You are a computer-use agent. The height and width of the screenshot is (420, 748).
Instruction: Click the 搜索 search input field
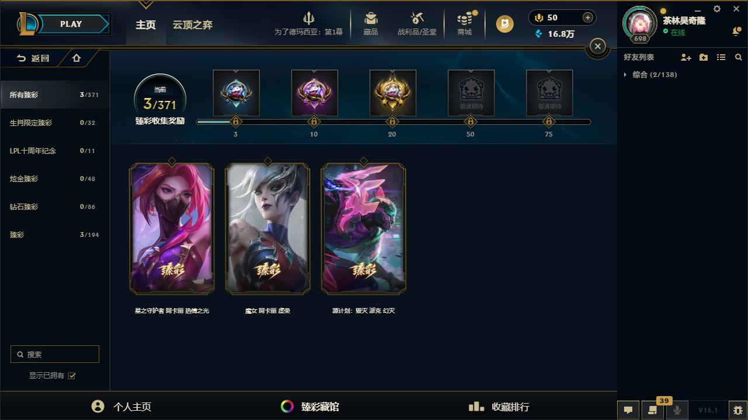pos(55,354)
